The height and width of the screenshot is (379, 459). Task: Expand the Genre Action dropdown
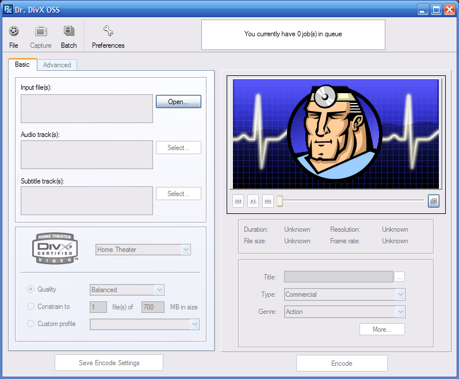[x=400, y=312]
